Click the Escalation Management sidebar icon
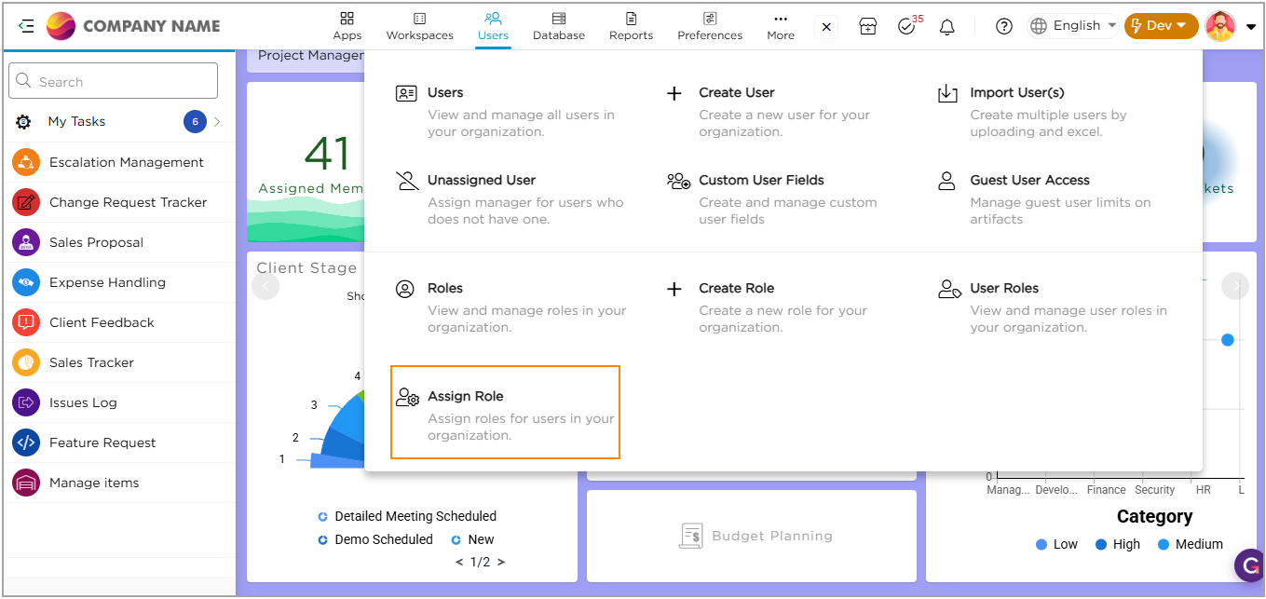1266x599 pixels. [26, 162]
